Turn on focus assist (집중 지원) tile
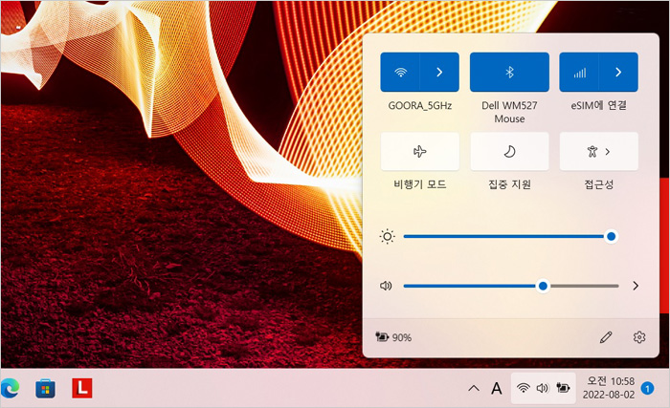This screenshot has height=408, width=670. (x=509, y=152)
